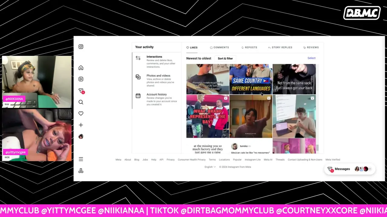Open the guitar 'save a life' liked post
This screenshot has width=387, height=217.
[x=208, y=79]
